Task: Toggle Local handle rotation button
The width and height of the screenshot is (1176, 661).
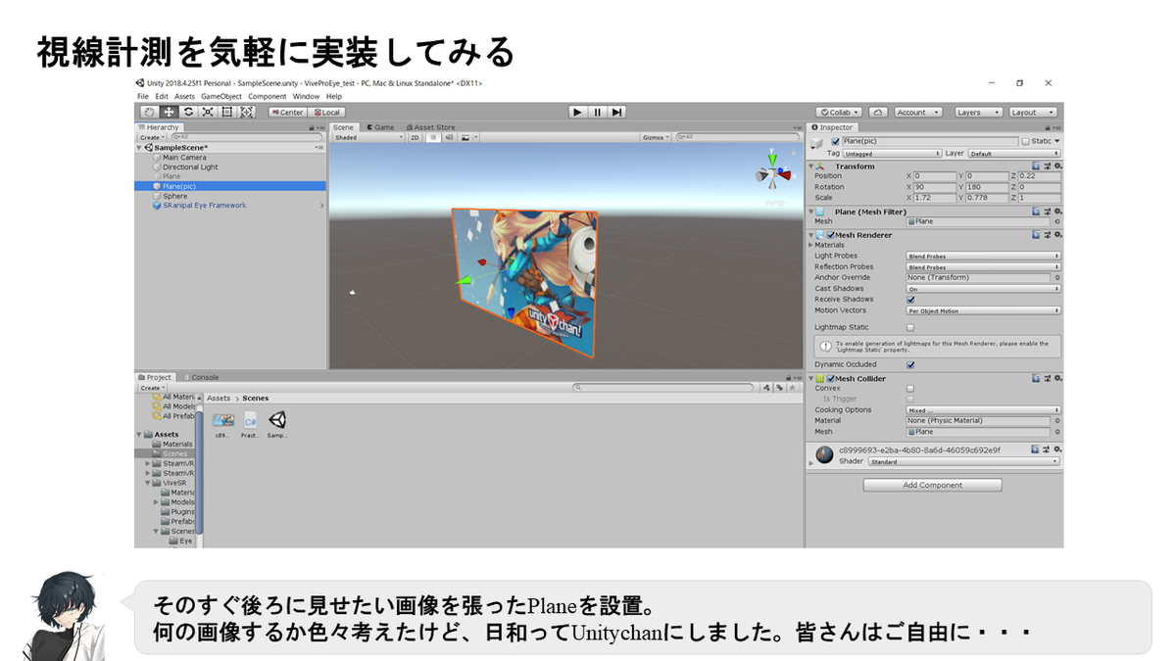Action: [x=326, y=112]
